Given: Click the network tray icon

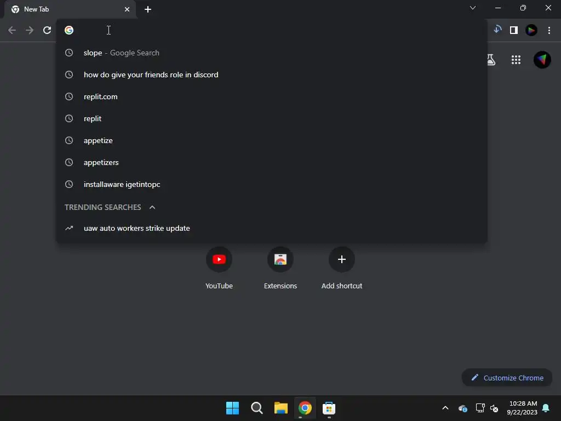Looking at the screenshot, I should click(x=480, y=408).
